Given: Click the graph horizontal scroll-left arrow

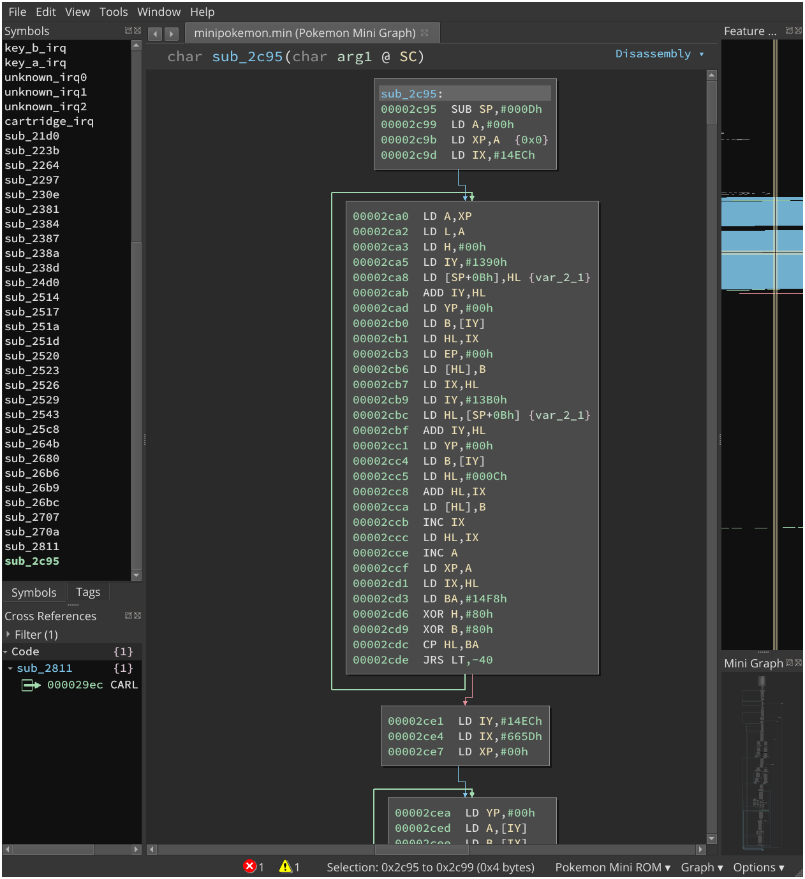Looking at the screenshot, I should pyautogui.click(x=151, y=850).
